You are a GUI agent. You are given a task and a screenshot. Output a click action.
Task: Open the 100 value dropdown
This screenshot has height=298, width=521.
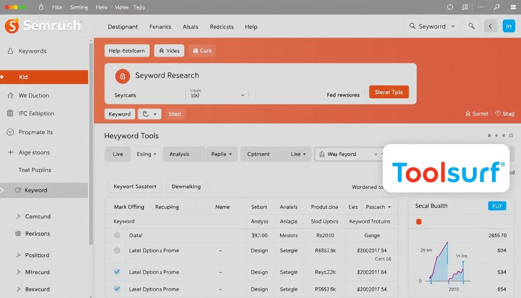217,94
